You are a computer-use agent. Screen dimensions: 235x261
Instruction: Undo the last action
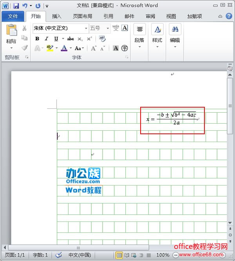pyautogui.click(x=25, y=6)
